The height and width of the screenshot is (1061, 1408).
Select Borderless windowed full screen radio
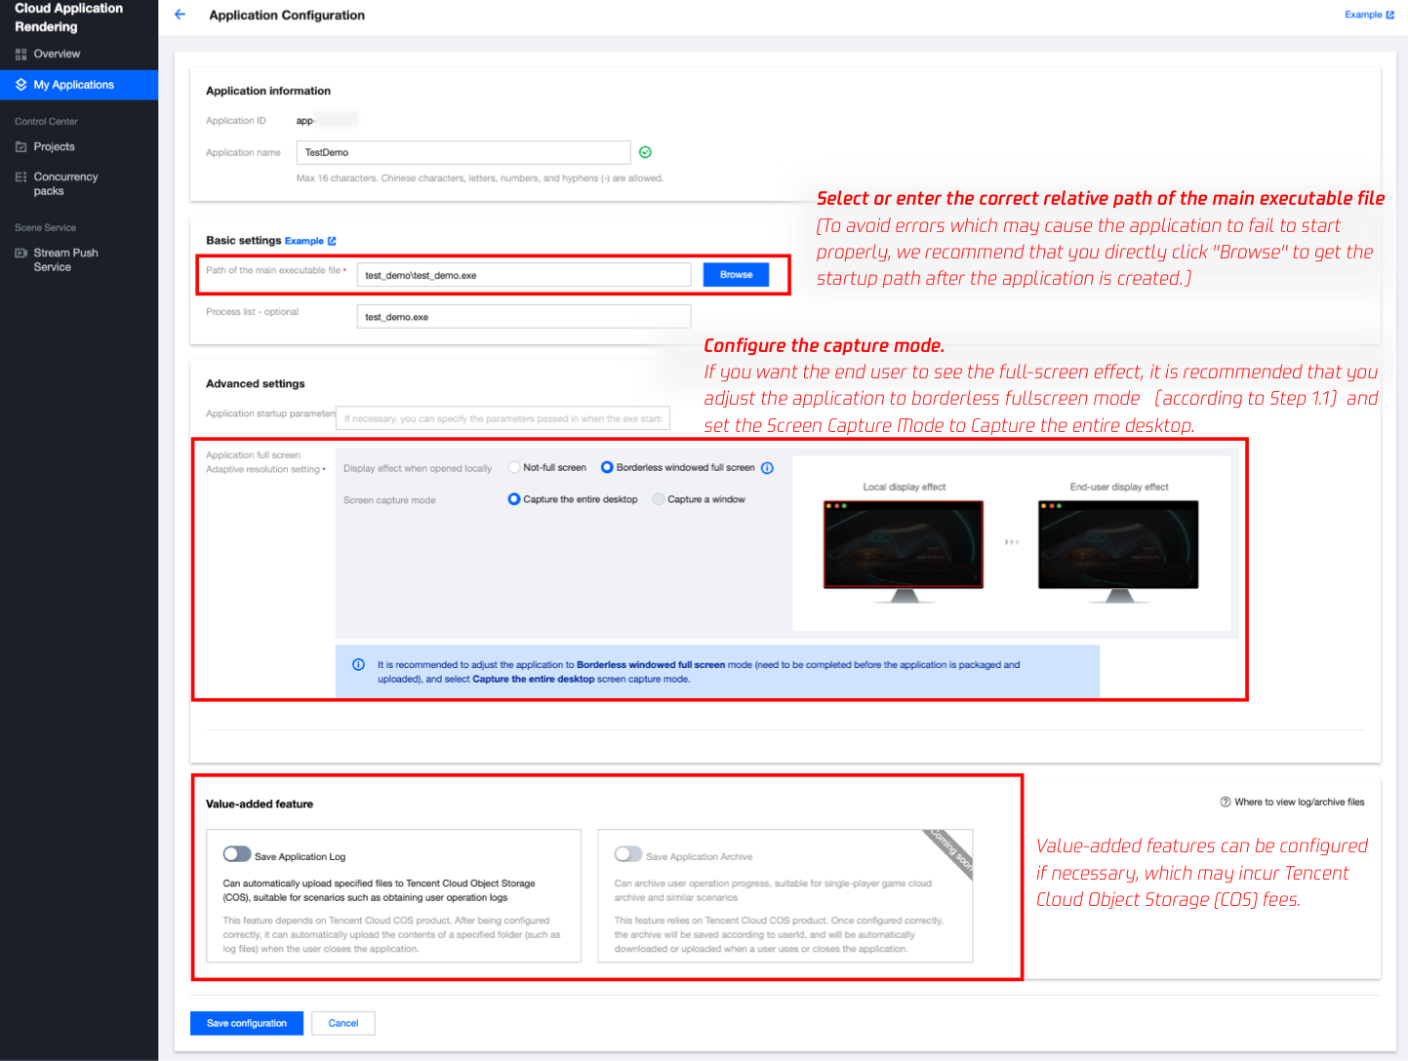607,468
